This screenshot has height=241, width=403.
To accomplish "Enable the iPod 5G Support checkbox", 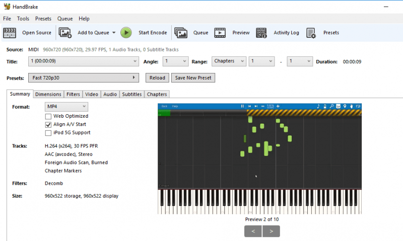I will click(48, 133).
